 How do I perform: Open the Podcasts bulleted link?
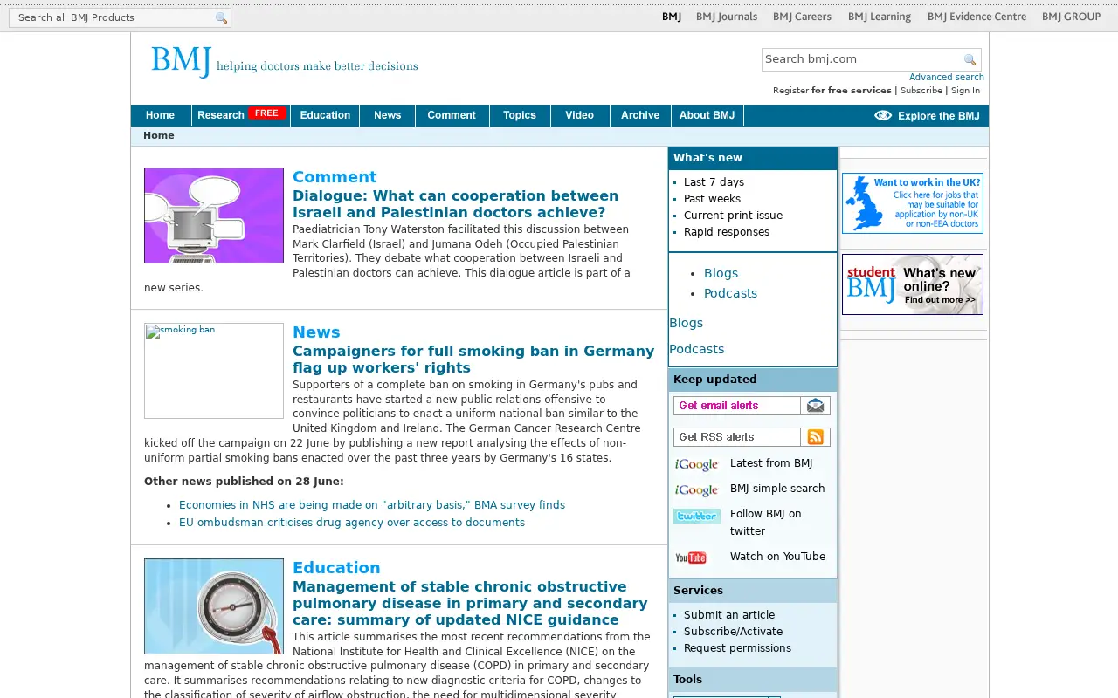pyautogui.click(x=730, y=293)
